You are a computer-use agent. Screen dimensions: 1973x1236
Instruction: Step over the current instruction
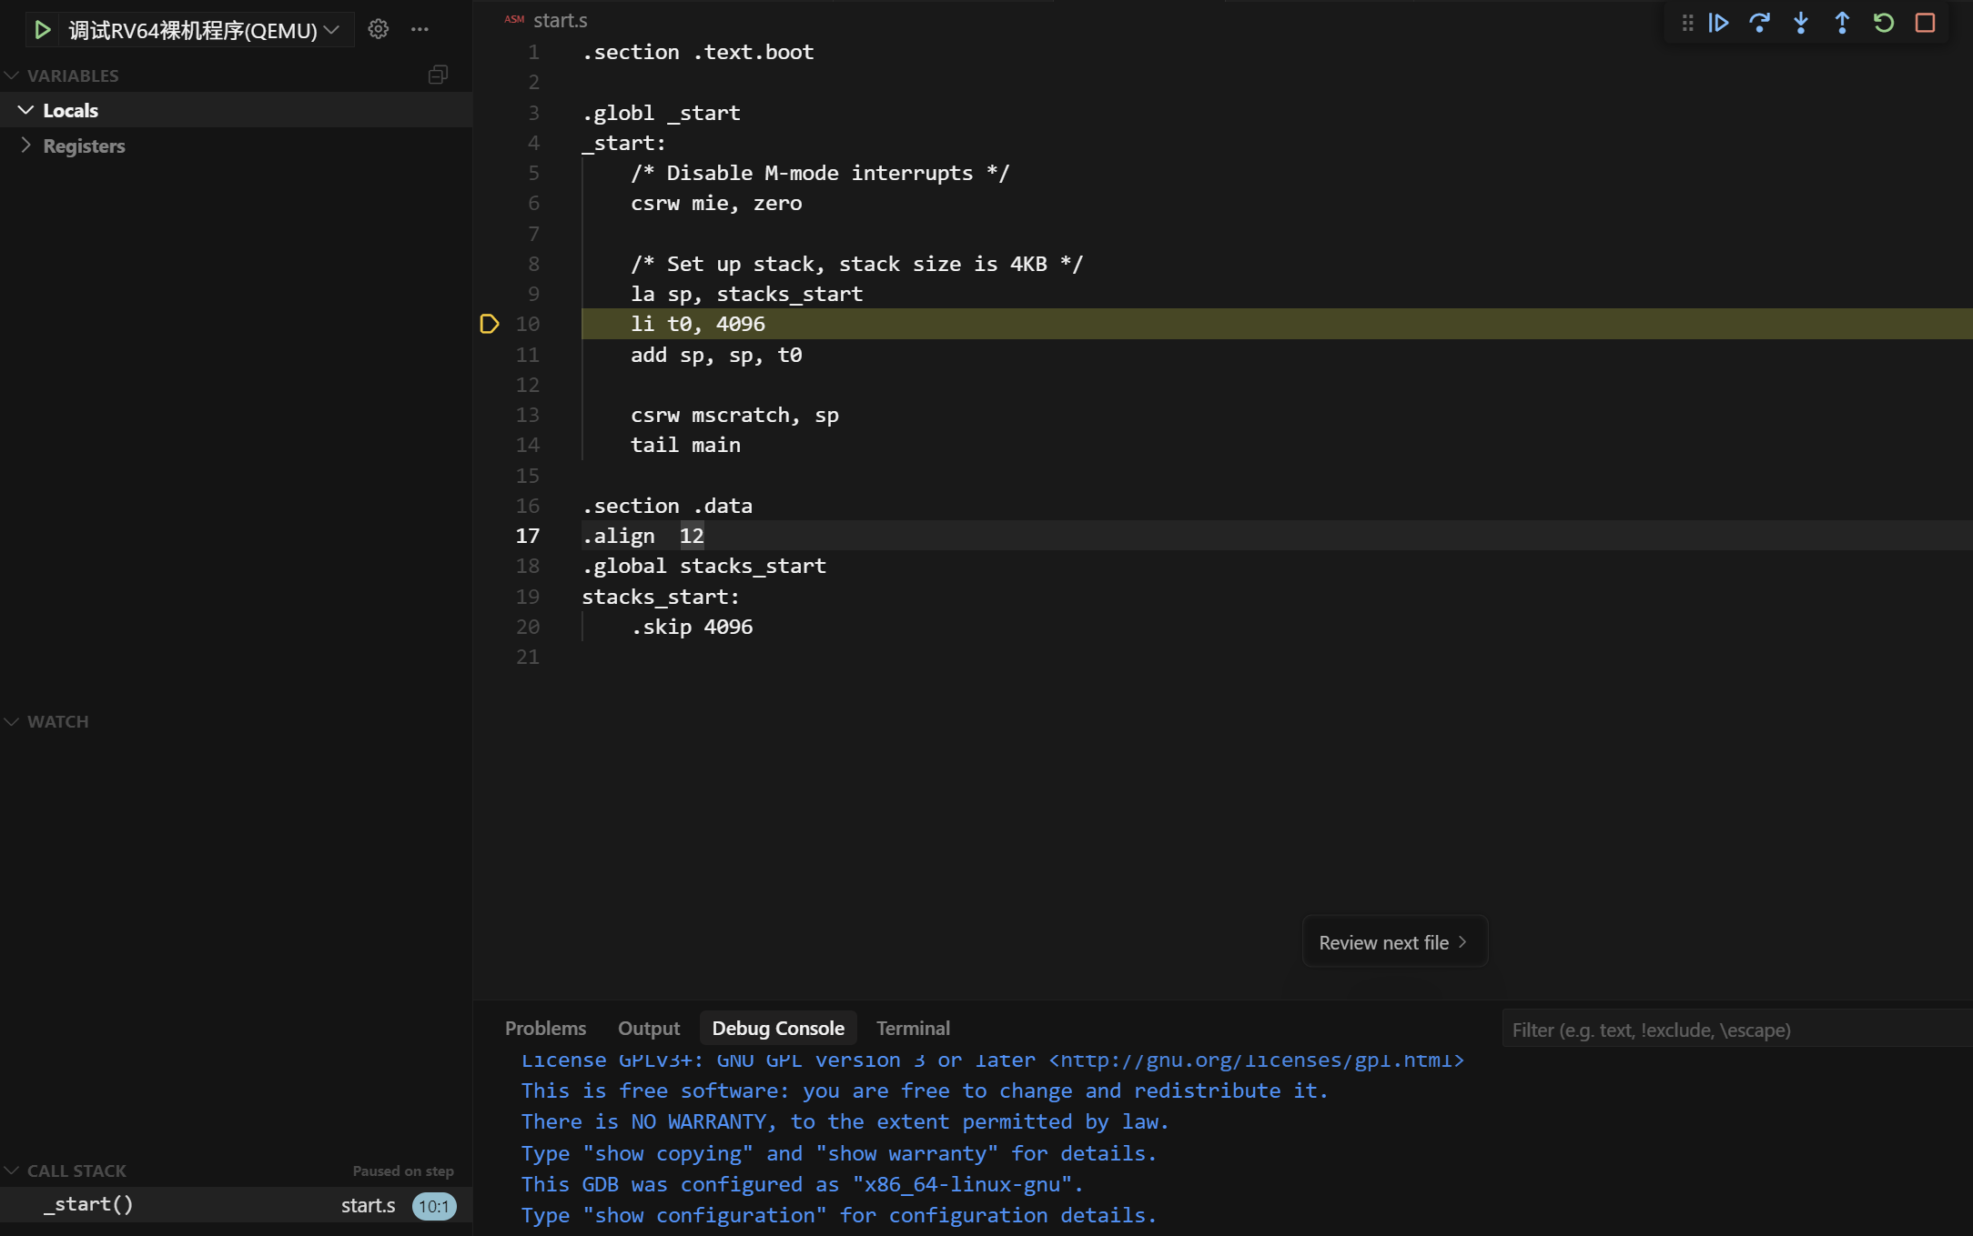[x=1760, y=23]
